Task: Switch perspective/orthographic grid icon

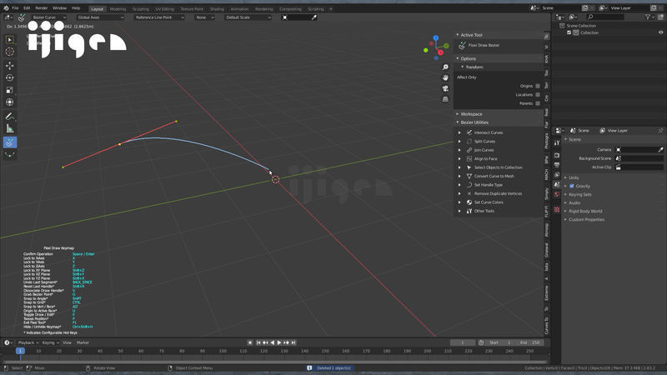Action: click(x=445, y=99)
